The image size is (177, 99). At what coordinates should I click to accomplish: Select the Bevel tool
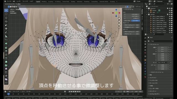6,51
